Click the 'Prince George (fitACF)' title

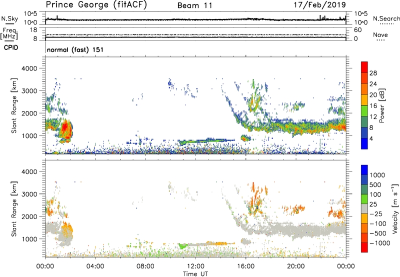tap(96, 4)
